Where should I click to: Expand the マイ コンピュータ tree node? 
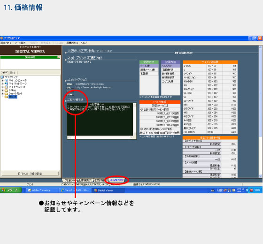pyautogui.click(x=2, y=80)
